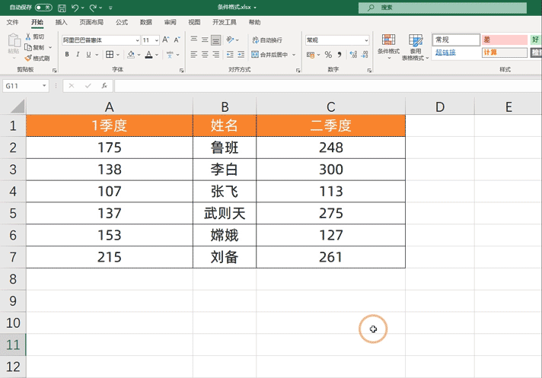Open the Formulas (公式) tab

121,23
